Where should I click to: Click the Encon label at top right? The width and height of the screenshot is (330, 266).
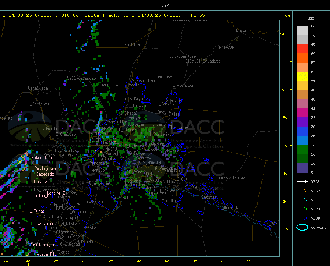242,30
